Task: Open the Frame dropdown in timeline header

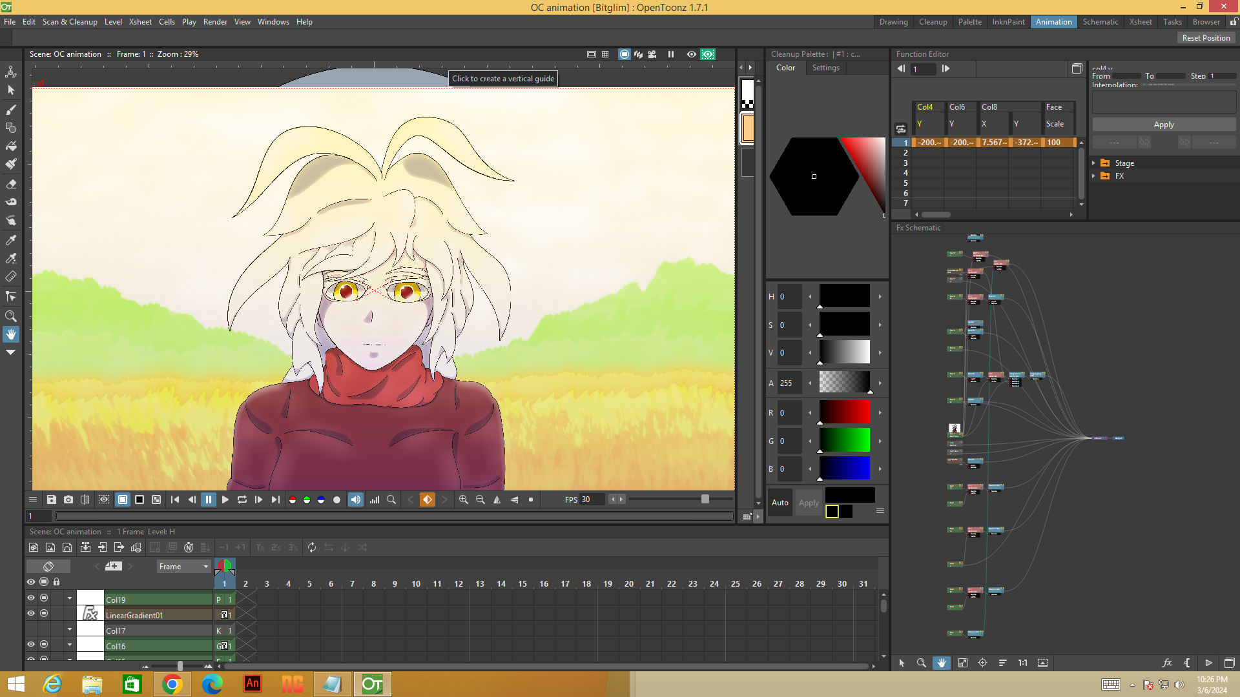Action: [183, 567]
